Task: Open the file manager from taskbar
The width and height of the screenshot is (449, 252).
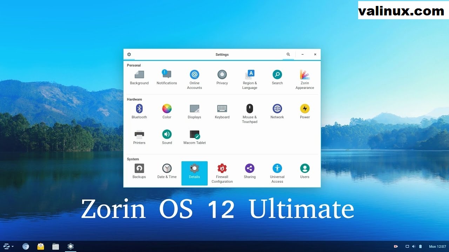Action: point(55,246)
